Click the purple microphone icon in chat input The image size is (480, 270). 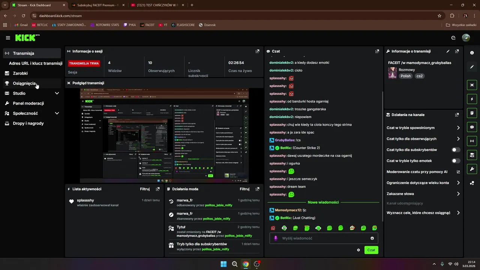click(276, 238)
